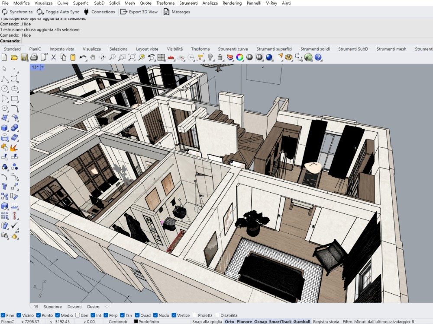Image resolution: width=433 pixels, height=324 pixels.
Task: Click Toggle Auto Sync button
Action: pyautogui.click(x=58, y=12)
